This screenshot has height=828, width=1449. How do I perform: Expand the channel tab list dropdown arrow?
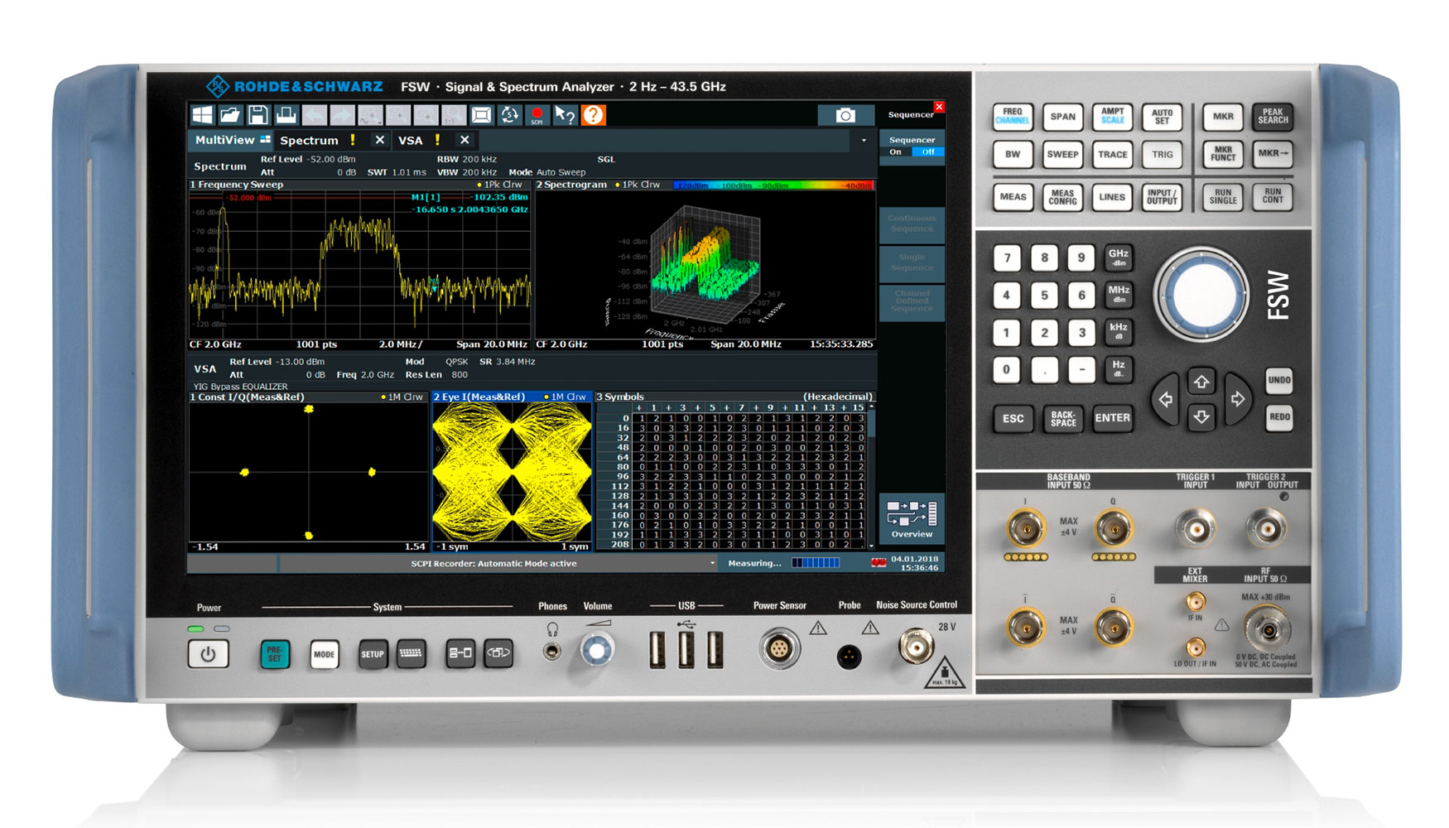point(864,141)
